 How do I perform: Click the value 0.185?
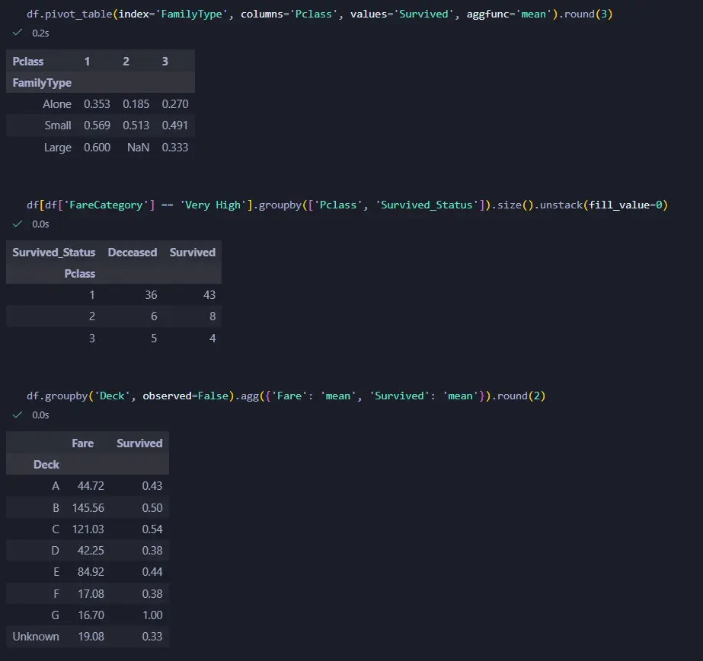tap(136, 104)
